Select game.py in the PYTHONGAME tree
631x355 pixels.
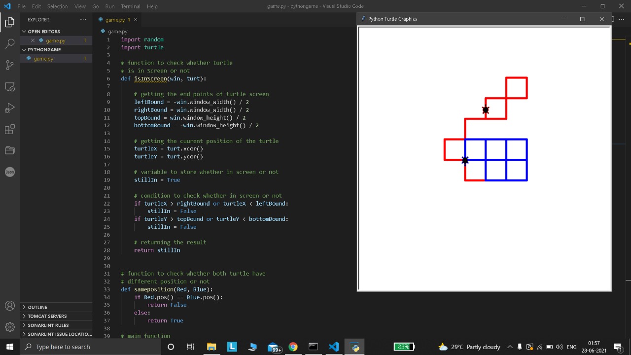pyautogui.click(x=43, y=59)
